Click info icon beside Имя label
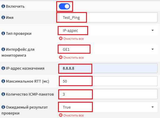 (3, 17)
